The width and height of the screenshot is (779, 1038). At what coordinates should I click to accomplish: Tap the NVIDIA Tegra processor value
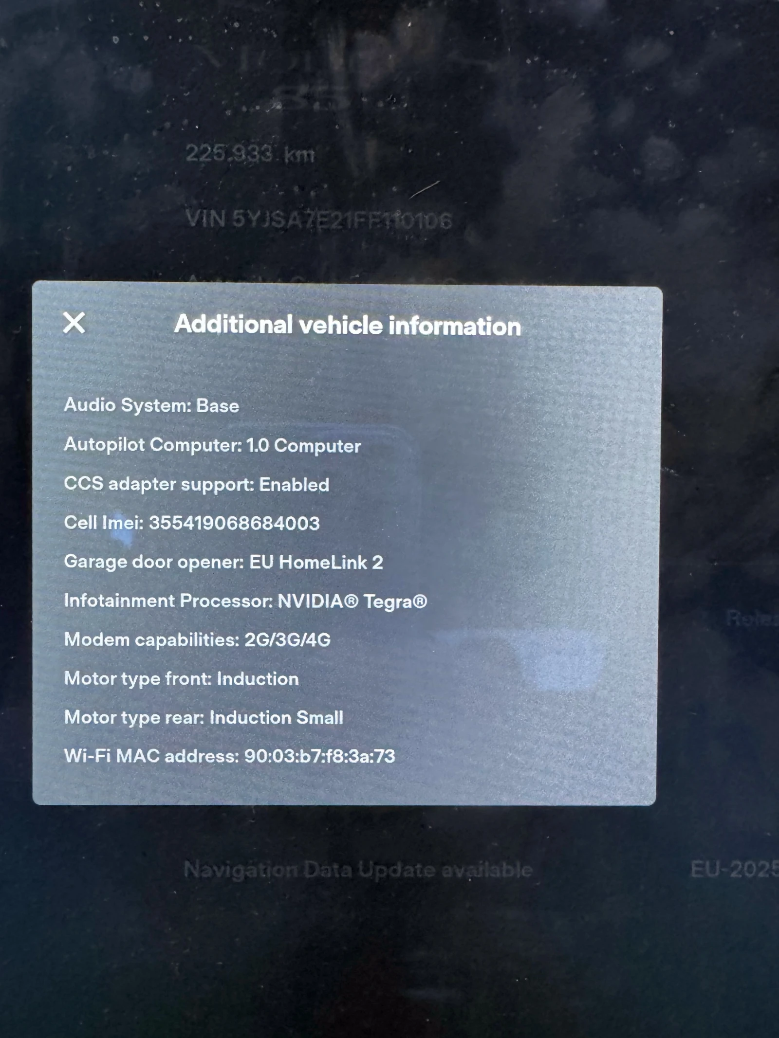[x=352, y=601]
